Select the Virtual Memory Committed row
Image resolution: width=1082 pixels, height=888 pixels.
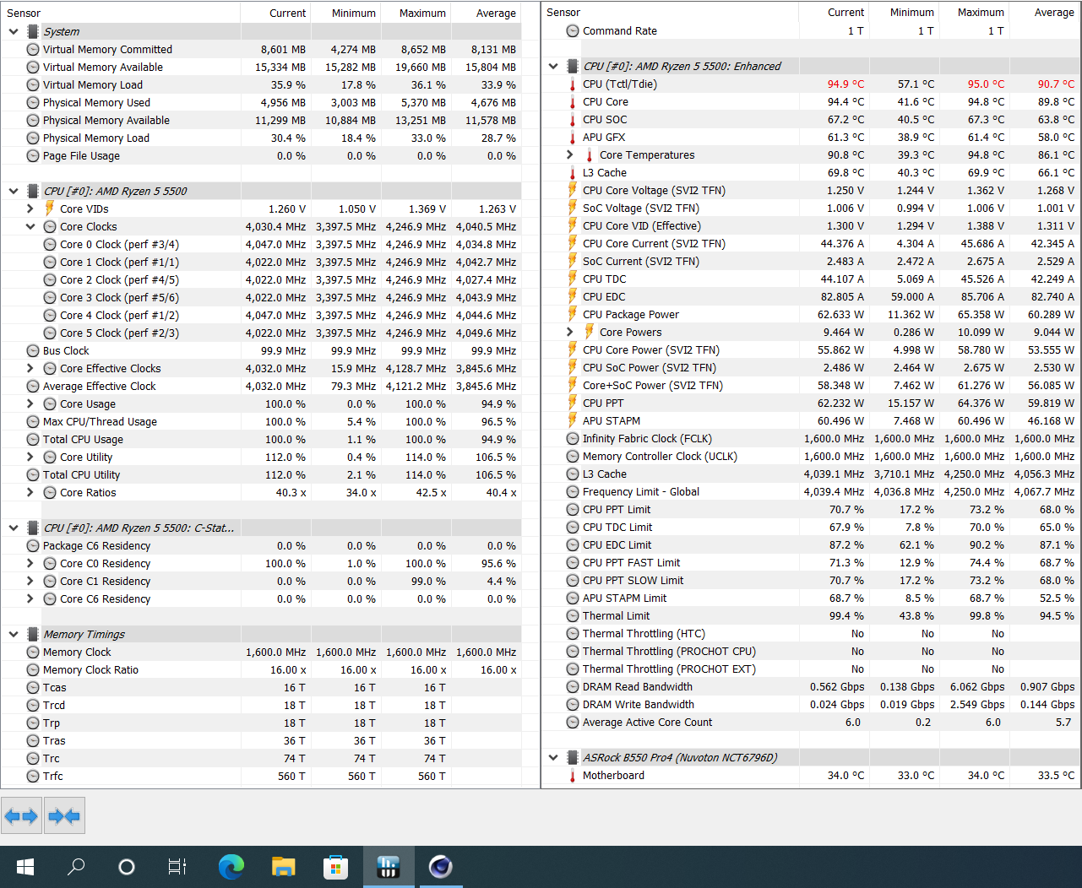[261, 49]
